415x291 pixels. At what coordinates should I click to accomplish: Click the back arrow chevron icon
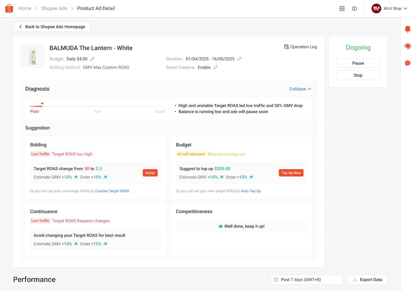(20, 27)
